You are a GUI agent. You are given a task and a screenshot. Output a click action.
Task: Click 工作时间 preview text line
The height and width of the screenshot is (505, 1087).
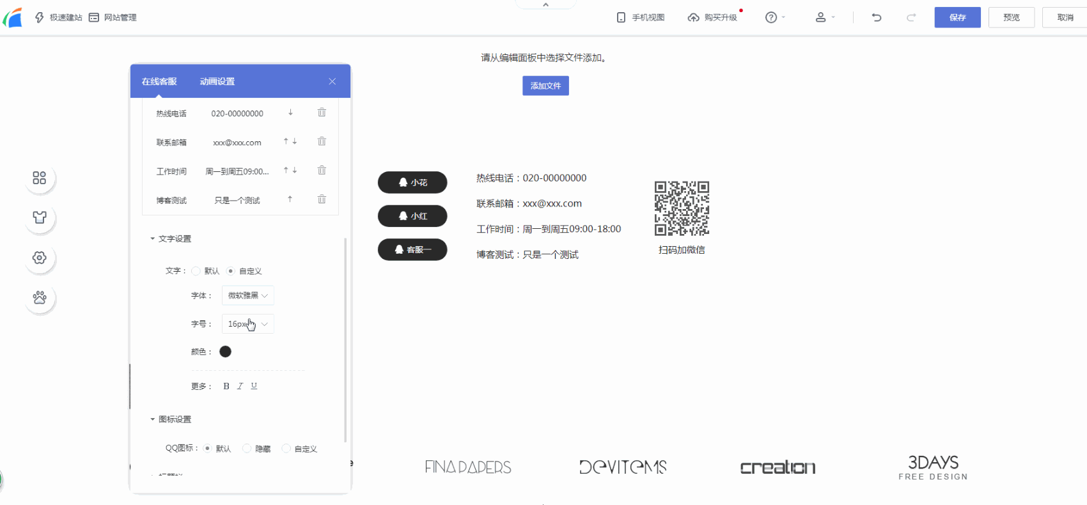(549, 229)
